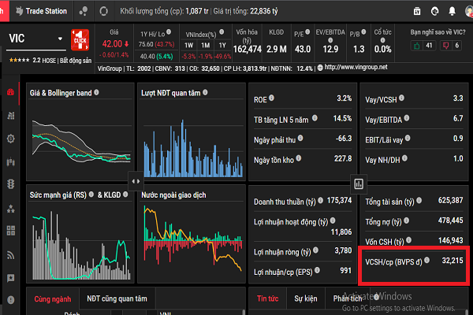
Task: Click info icon for Giá & Bollinger band
Action: 96,92
